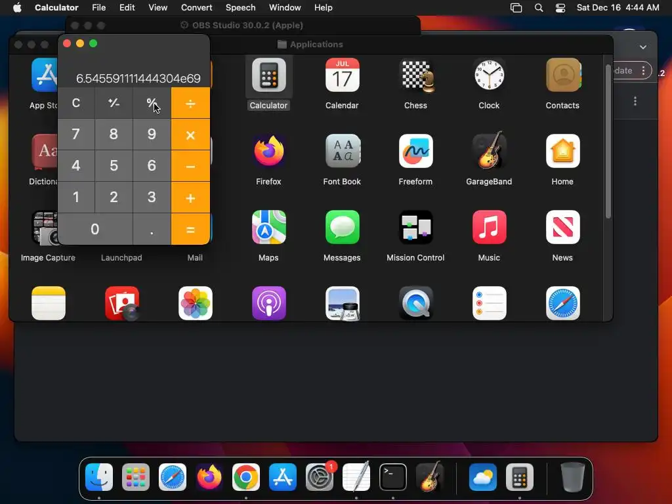Open Finder from the Dock

[x=99, y=477]
